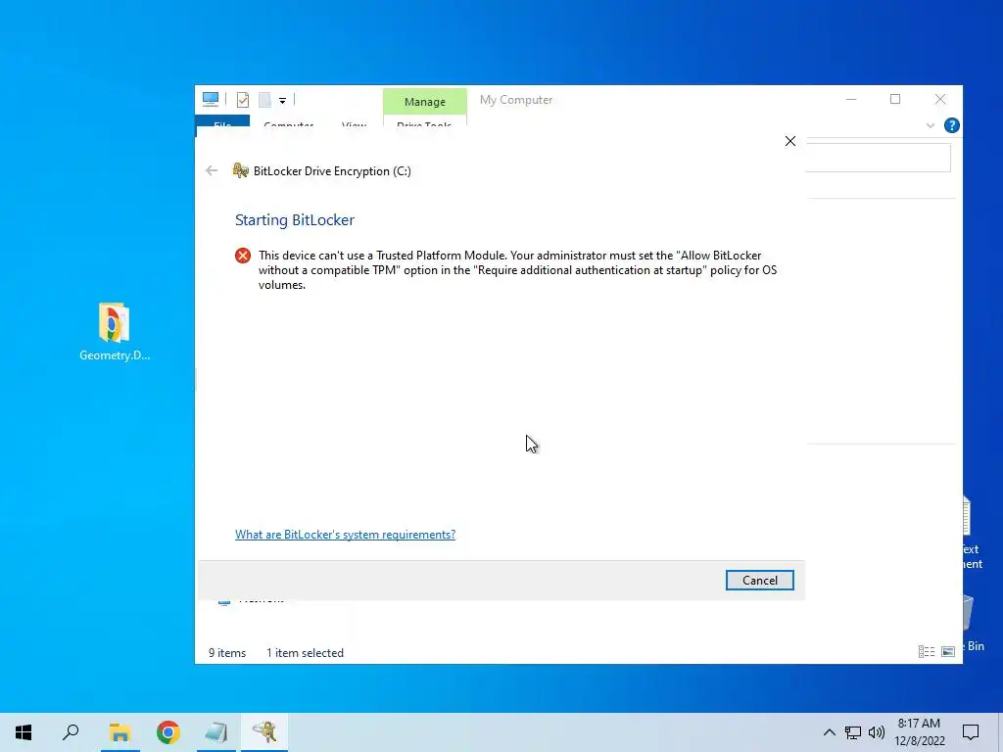Switch to details view in the status bar
The width and height of the screenshot is (1003, 752).
click(x=927, y=651)
